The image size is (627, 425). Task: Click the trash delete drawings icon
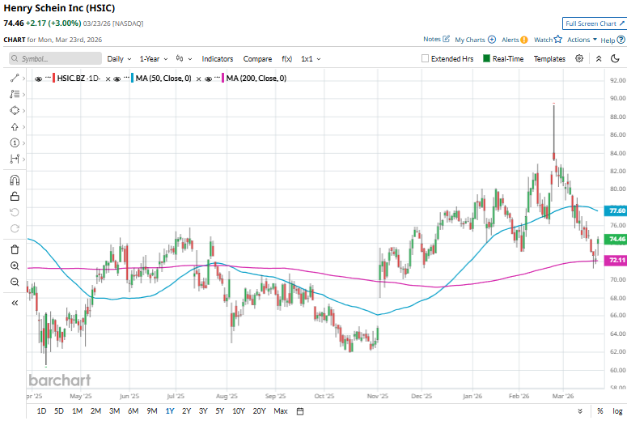pyautogui.click(x=14, y=249)
